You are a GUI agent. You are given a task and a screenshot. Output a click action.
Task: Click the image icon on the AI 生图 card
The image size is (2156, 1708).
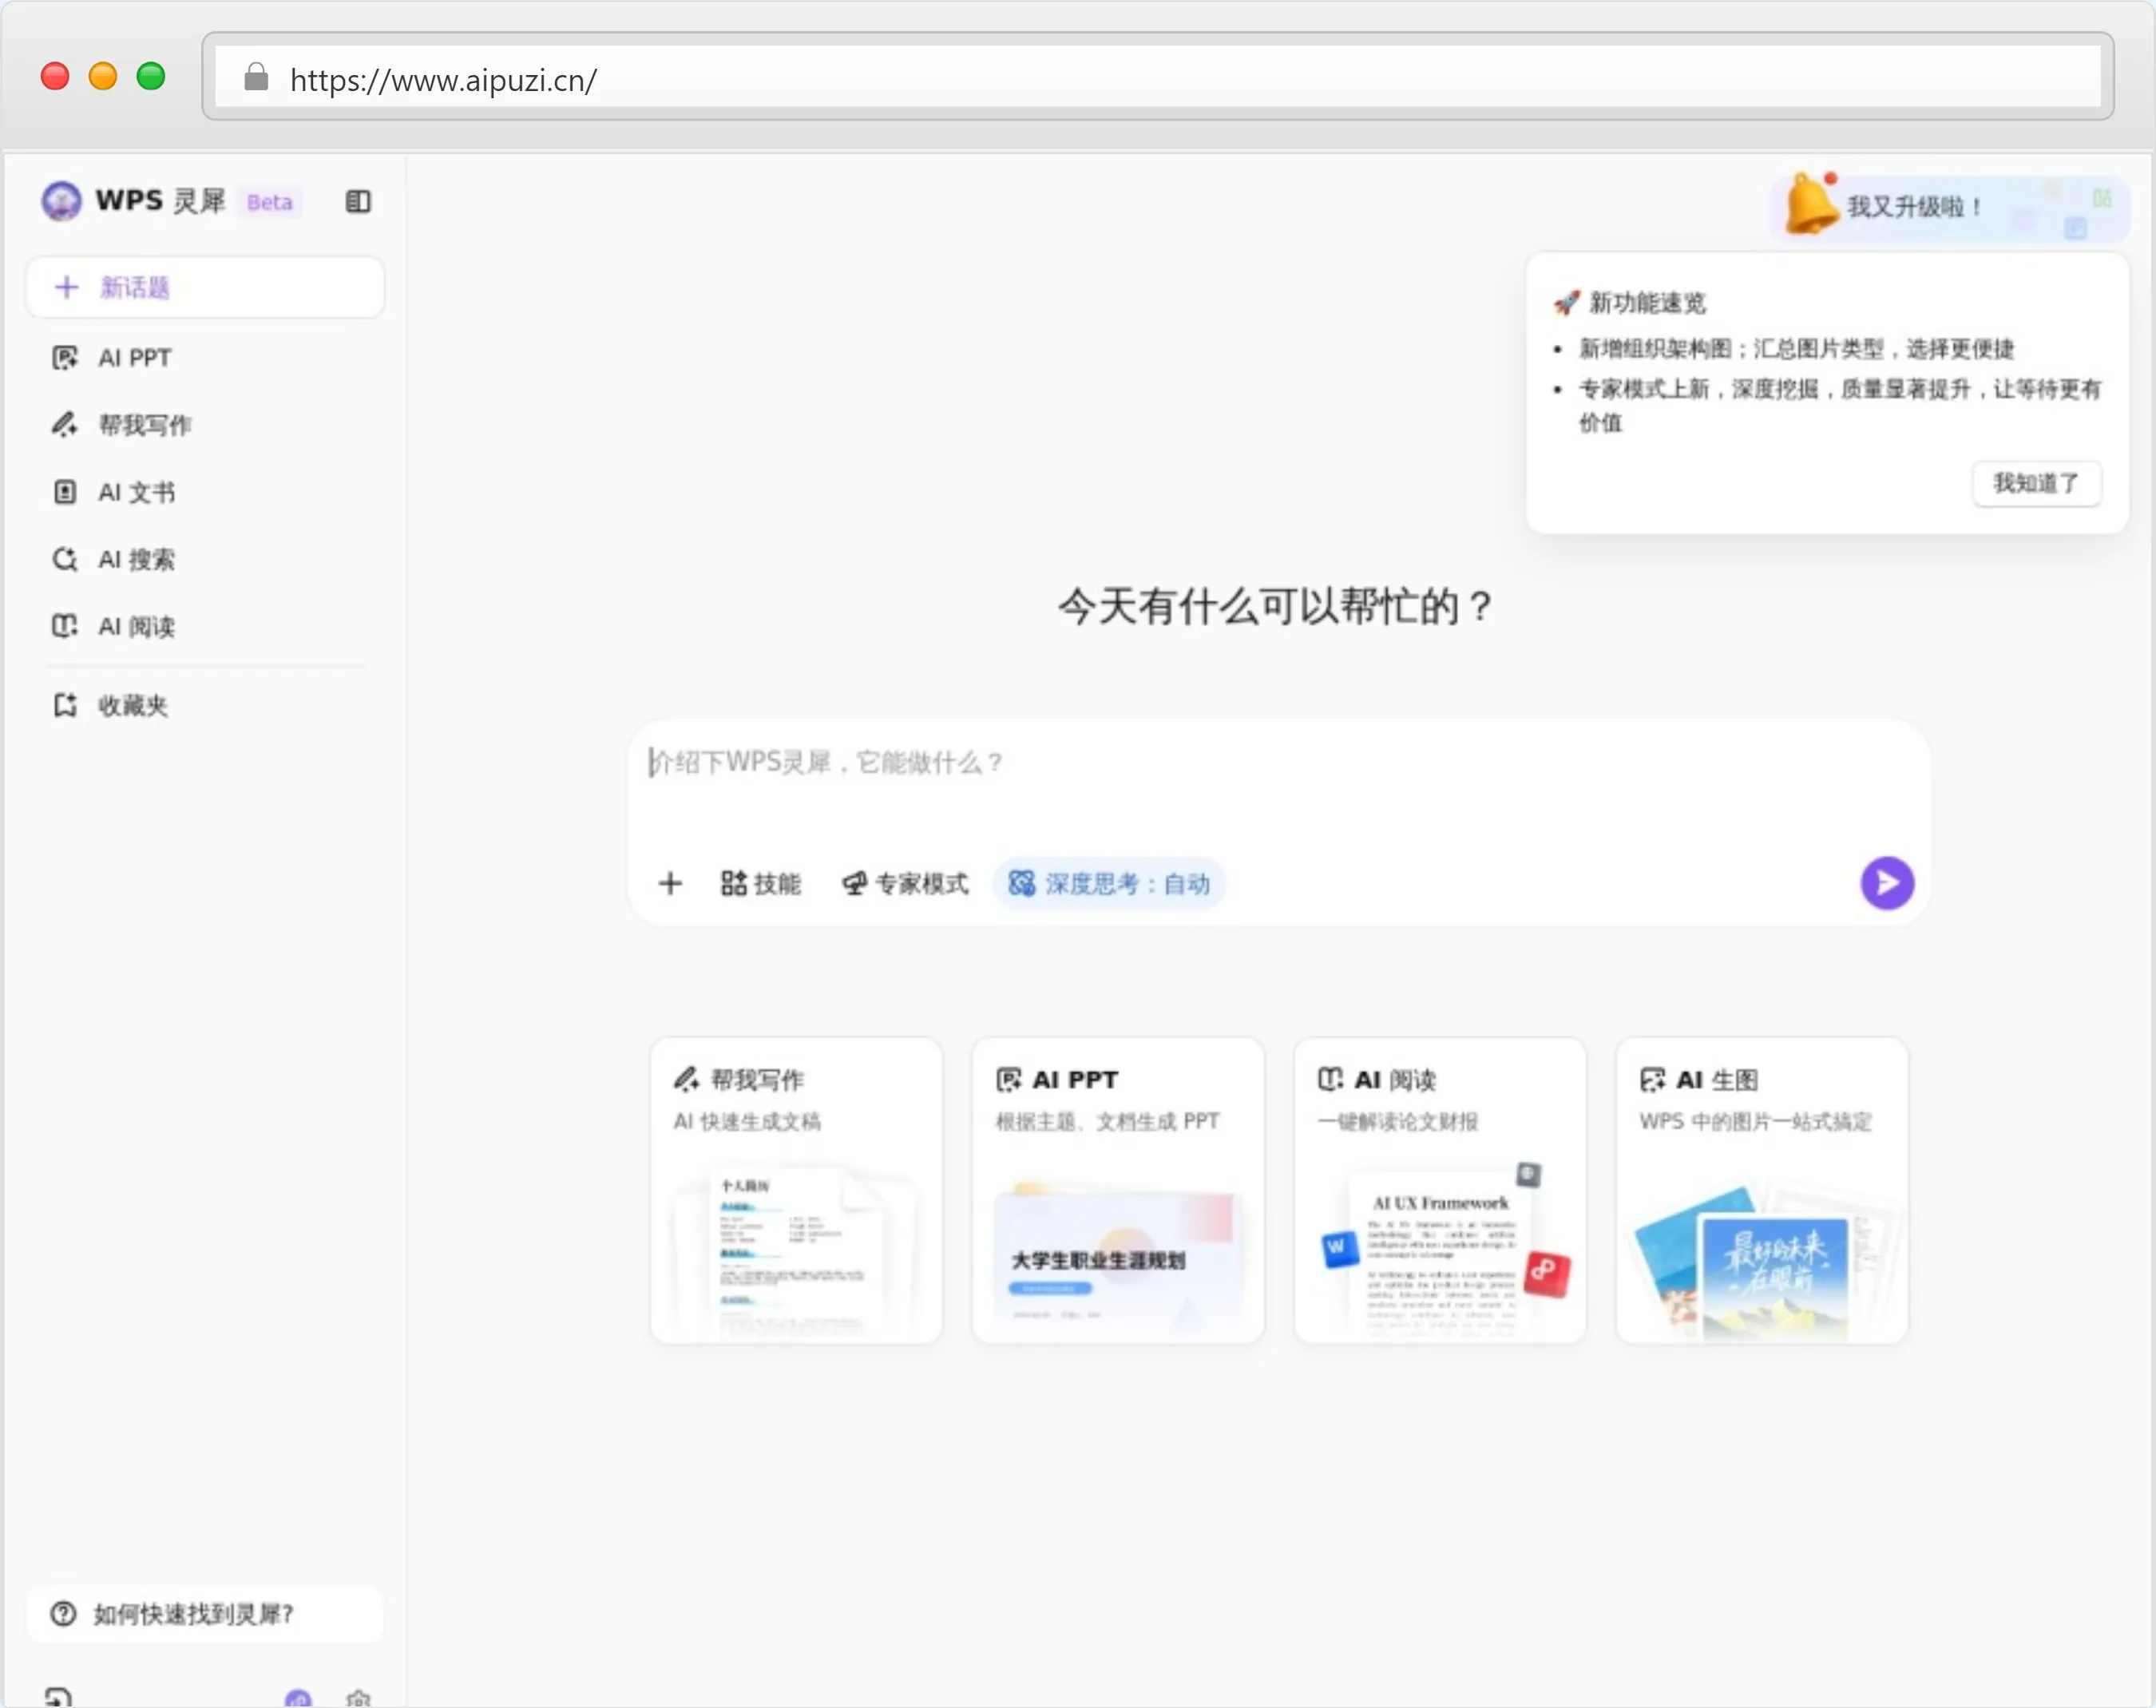point(1653,1079)
